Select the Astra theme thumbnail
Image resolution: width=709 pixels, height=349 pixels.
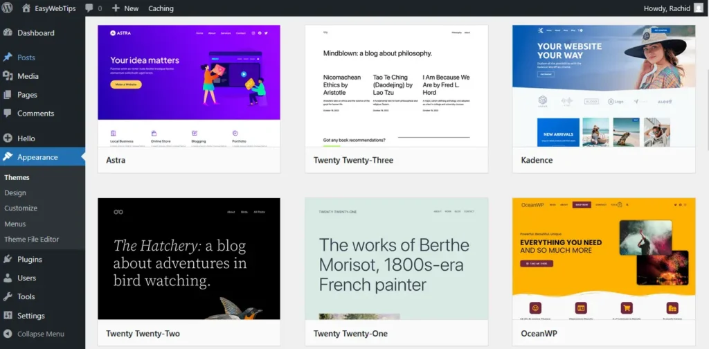click(188, 86)
